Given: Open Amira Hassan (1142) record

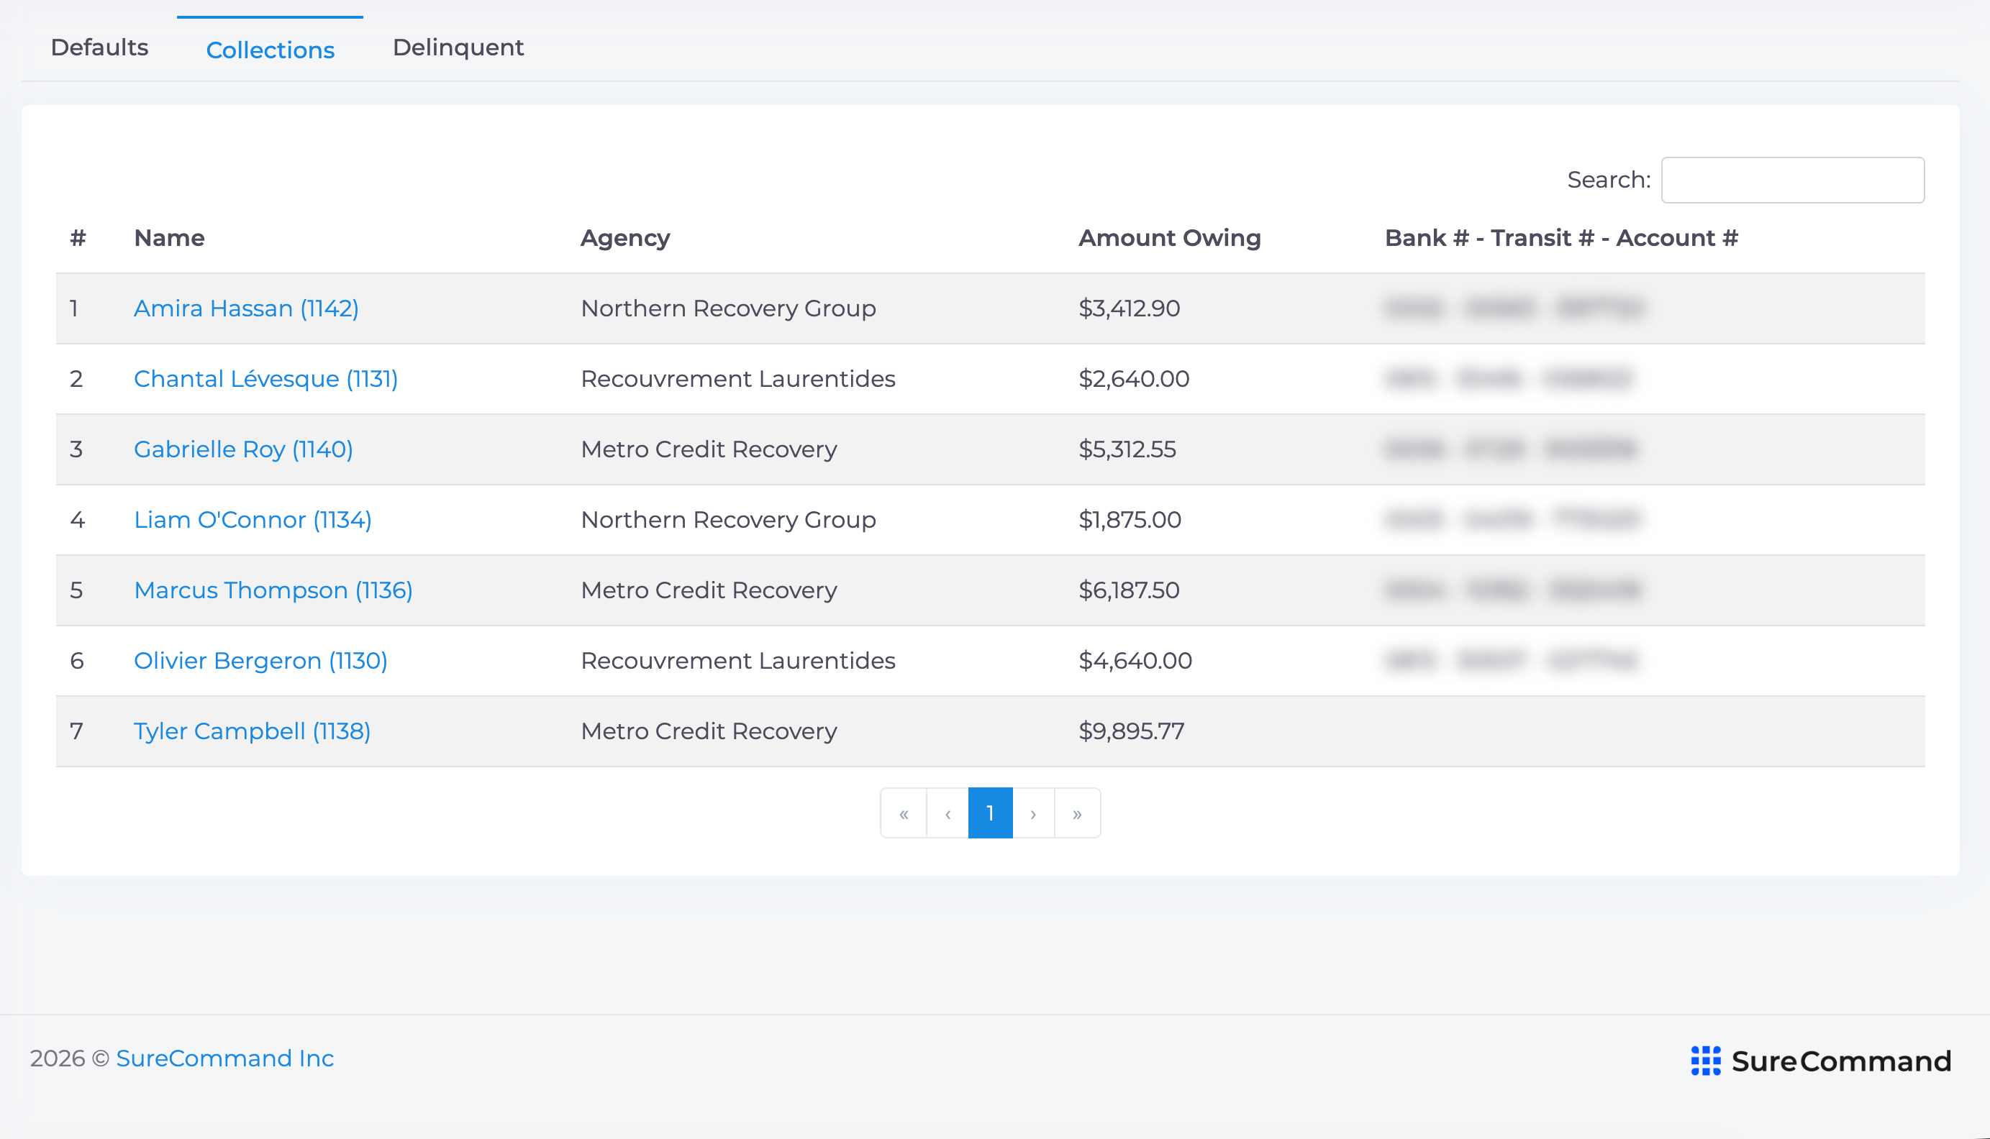Looking at the screenshot, I should (x=246, y=308).
